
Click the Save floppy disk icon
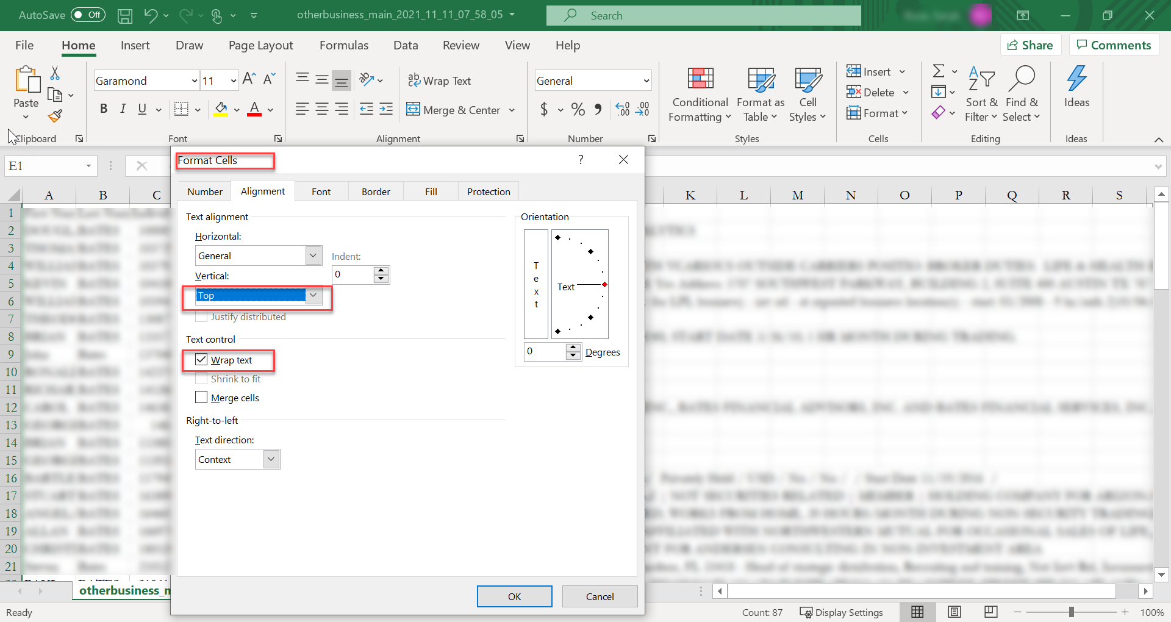click(125, 16)
